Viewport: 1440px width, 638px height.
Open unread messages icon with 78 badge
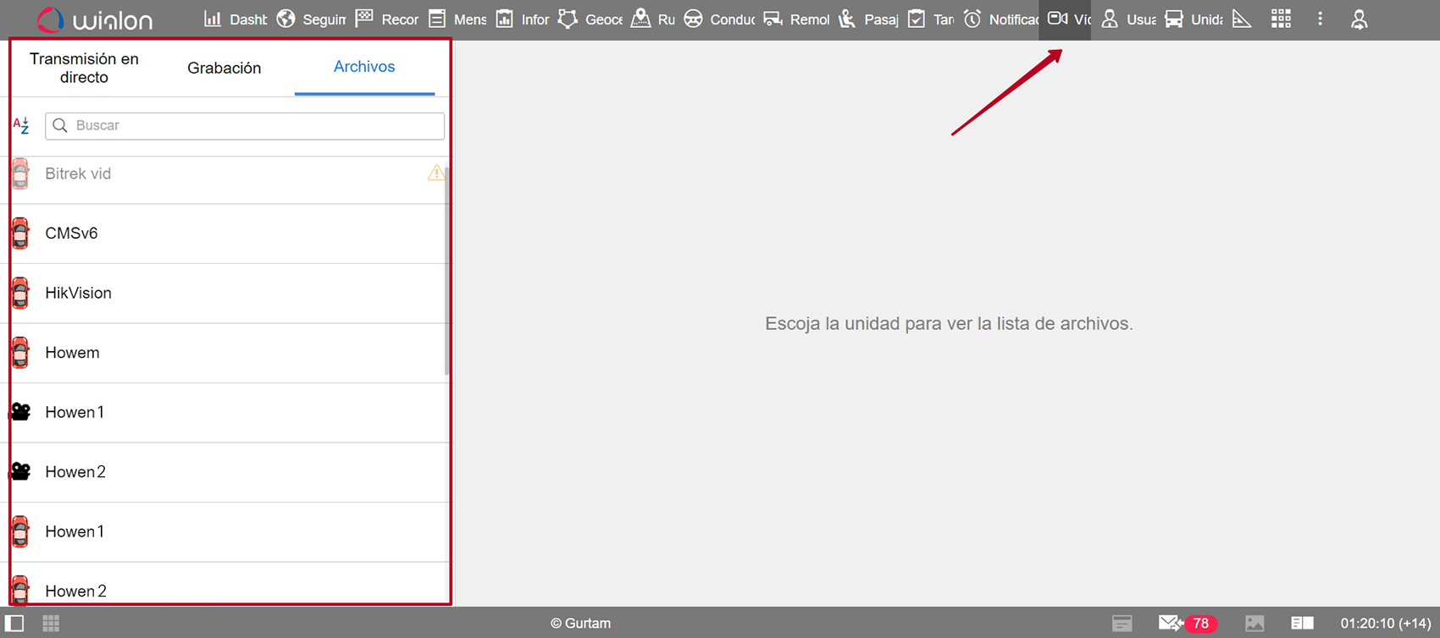[x=1187, y=624]
